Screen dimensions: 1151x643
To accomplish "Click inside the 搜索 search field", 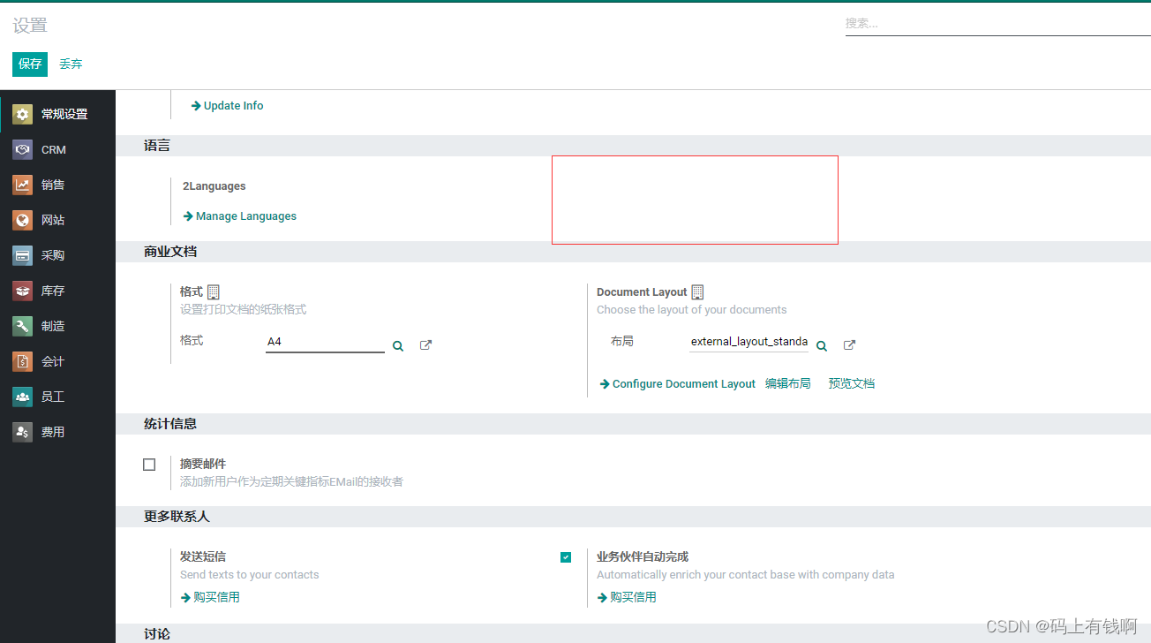I will (x=971, y=23).
